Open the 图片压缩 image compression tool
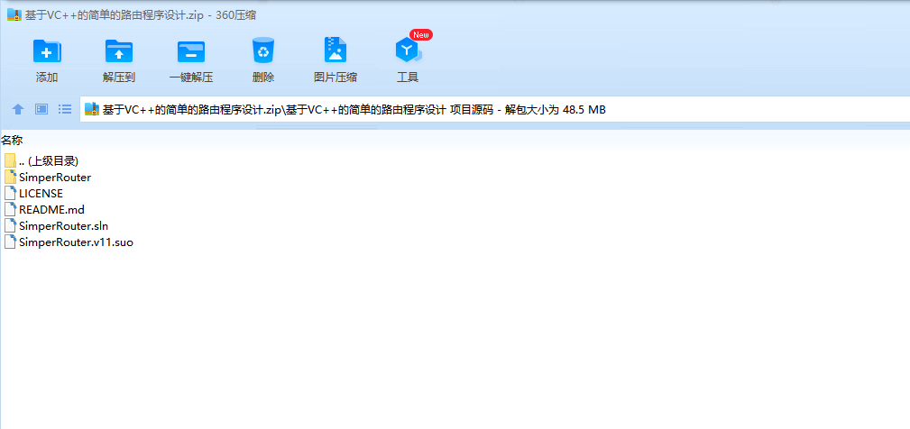910x429 pixels. pyautogui.click(x=335, y=50)
